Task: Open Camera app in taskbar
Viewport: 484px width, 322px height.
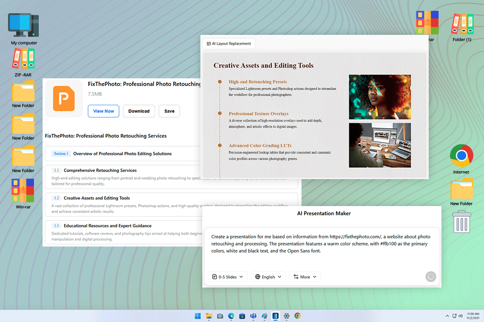Action: coord(220,316)
